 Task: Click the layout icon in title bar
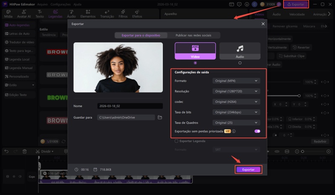232,4
